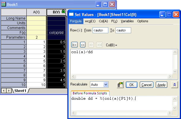Viewport: 181px width, 119px height.
Task: Click column A cell containing 10
Action: [x=36, y=85]
